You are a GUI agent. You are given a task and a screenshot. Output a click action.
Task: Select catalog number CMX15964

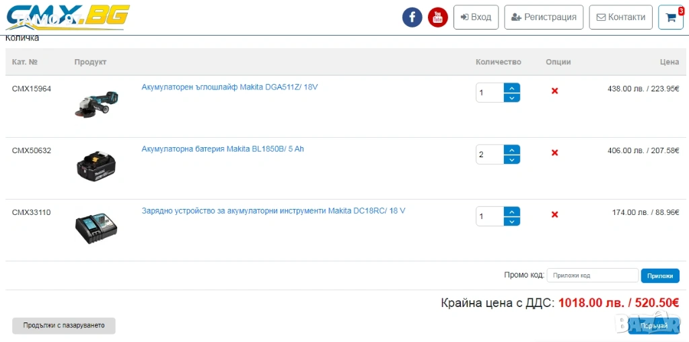coord(32,89)
